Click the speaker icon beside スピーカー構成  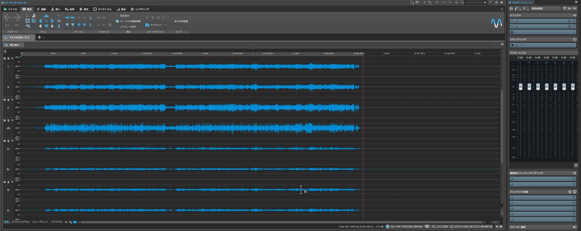[574, 227]
